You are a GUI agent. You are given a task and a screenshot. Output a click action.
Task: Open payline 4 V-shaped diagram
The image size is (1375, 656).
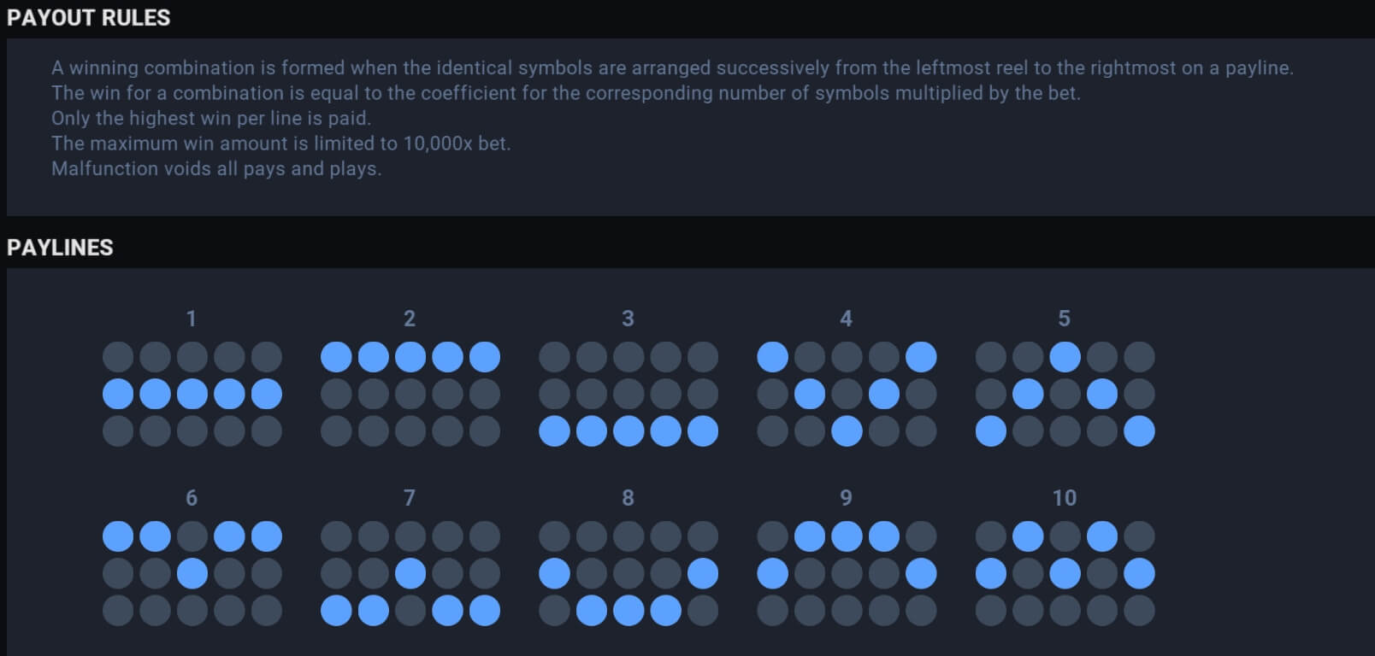[x=847, y=394]
